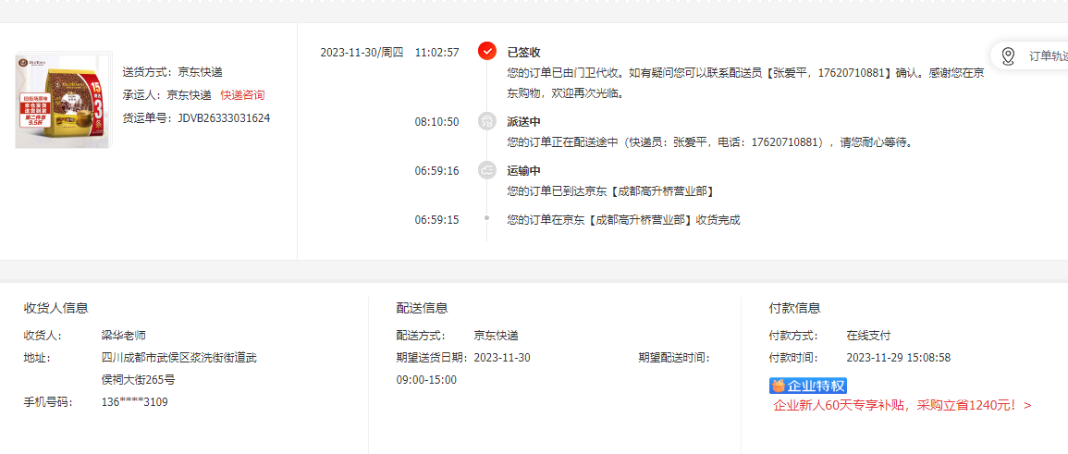
Task: Click the 配送信息 section heading
Action: coord(423,308)
